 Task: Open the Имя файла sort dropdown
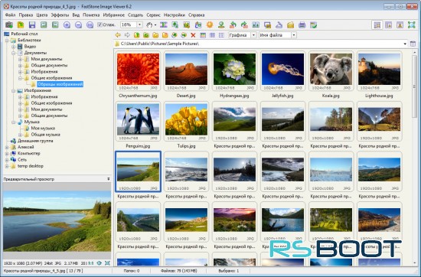294,35
